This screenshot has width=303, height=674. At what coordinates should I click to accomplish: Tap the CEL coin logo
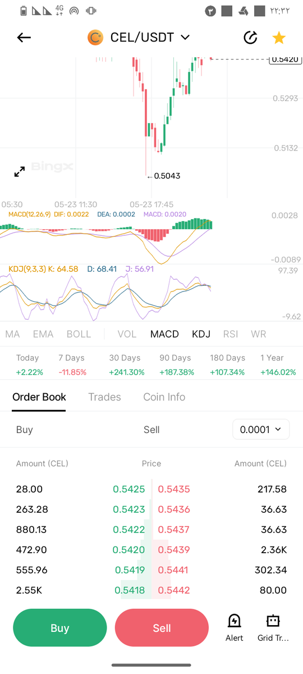click(95, 38)
